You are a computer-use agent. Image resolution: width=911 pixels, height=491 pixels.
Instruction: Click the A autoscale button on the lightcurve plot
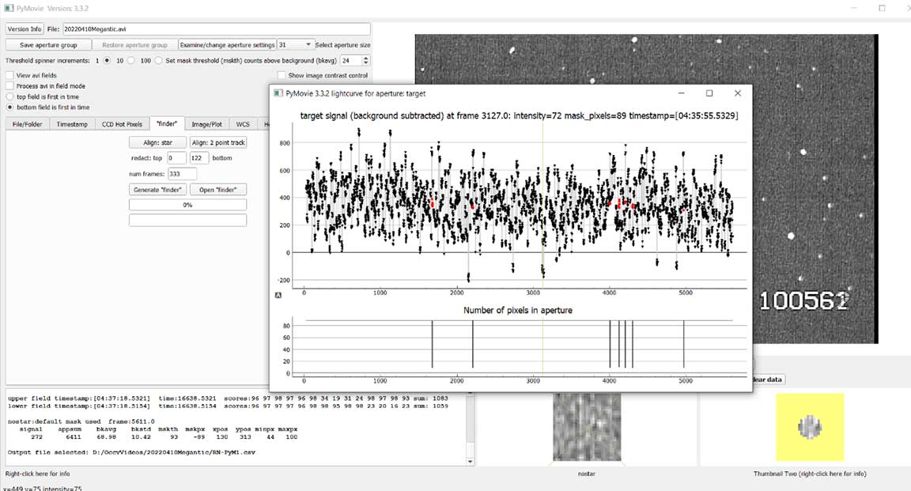coord(278,295)
